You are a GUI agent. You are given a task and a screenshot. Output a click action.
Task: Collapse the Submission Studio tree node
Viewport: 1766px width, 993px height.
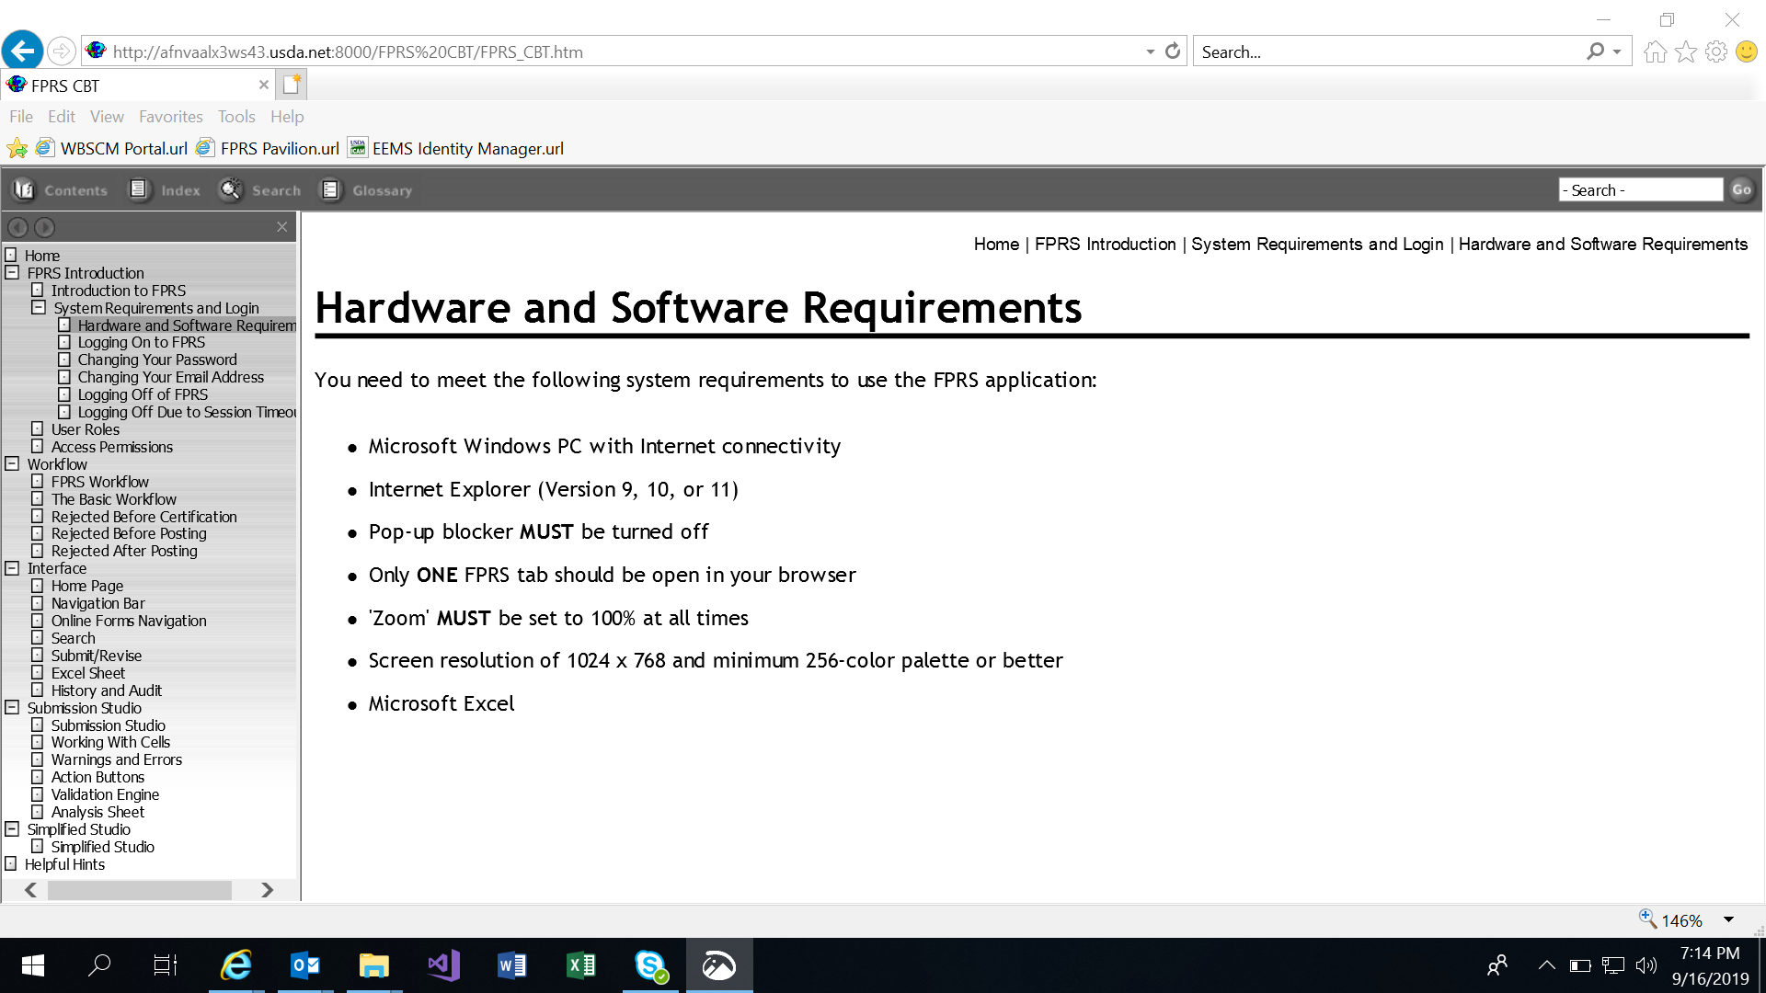click(12, 708)
